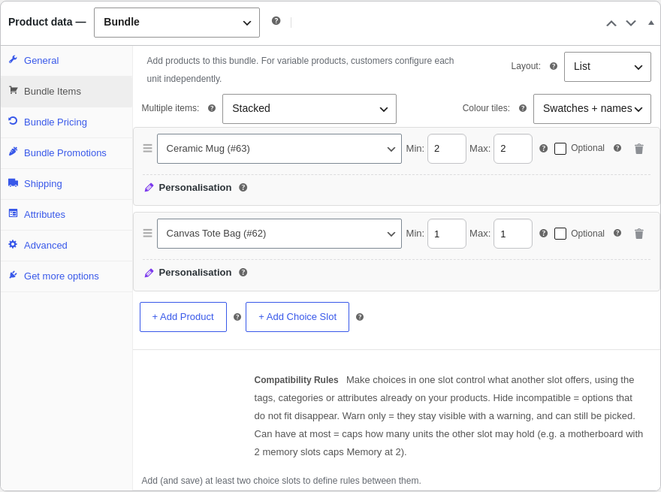Click the Min field for Canvas Tote Bag
The height and width of the screenshot is (492, 661).
[446, 234]
